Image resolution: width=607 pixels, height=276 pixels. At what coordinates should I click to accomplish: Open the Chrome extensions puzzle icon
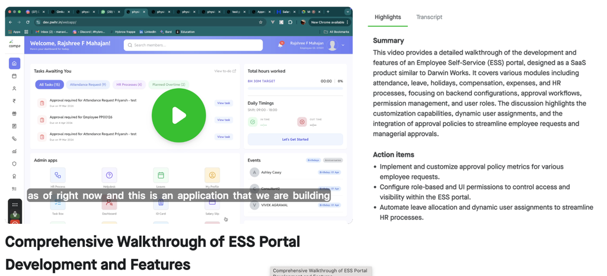pyautogui.click(x=290, y=23)
